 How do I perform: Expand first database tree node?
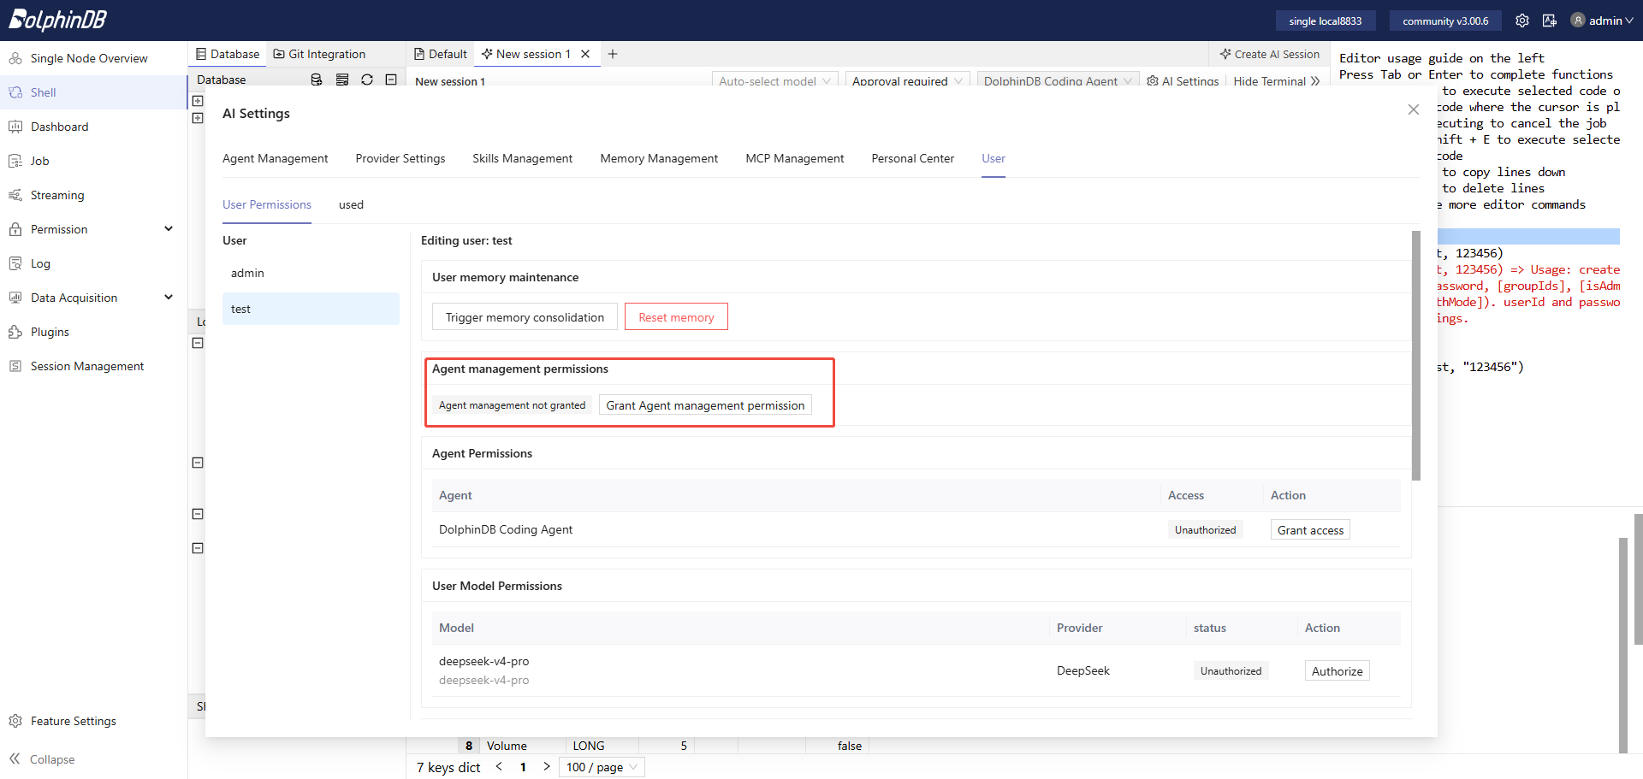point(198,101)
